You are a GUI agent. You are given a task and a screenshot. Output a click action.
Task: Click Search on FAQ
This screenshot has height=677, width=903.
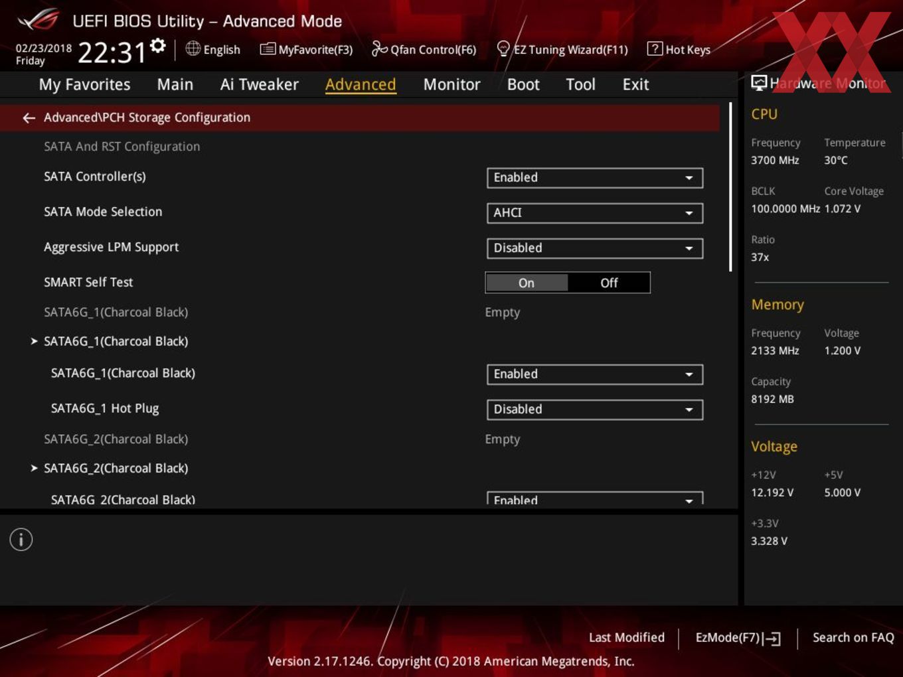point(853,638)
